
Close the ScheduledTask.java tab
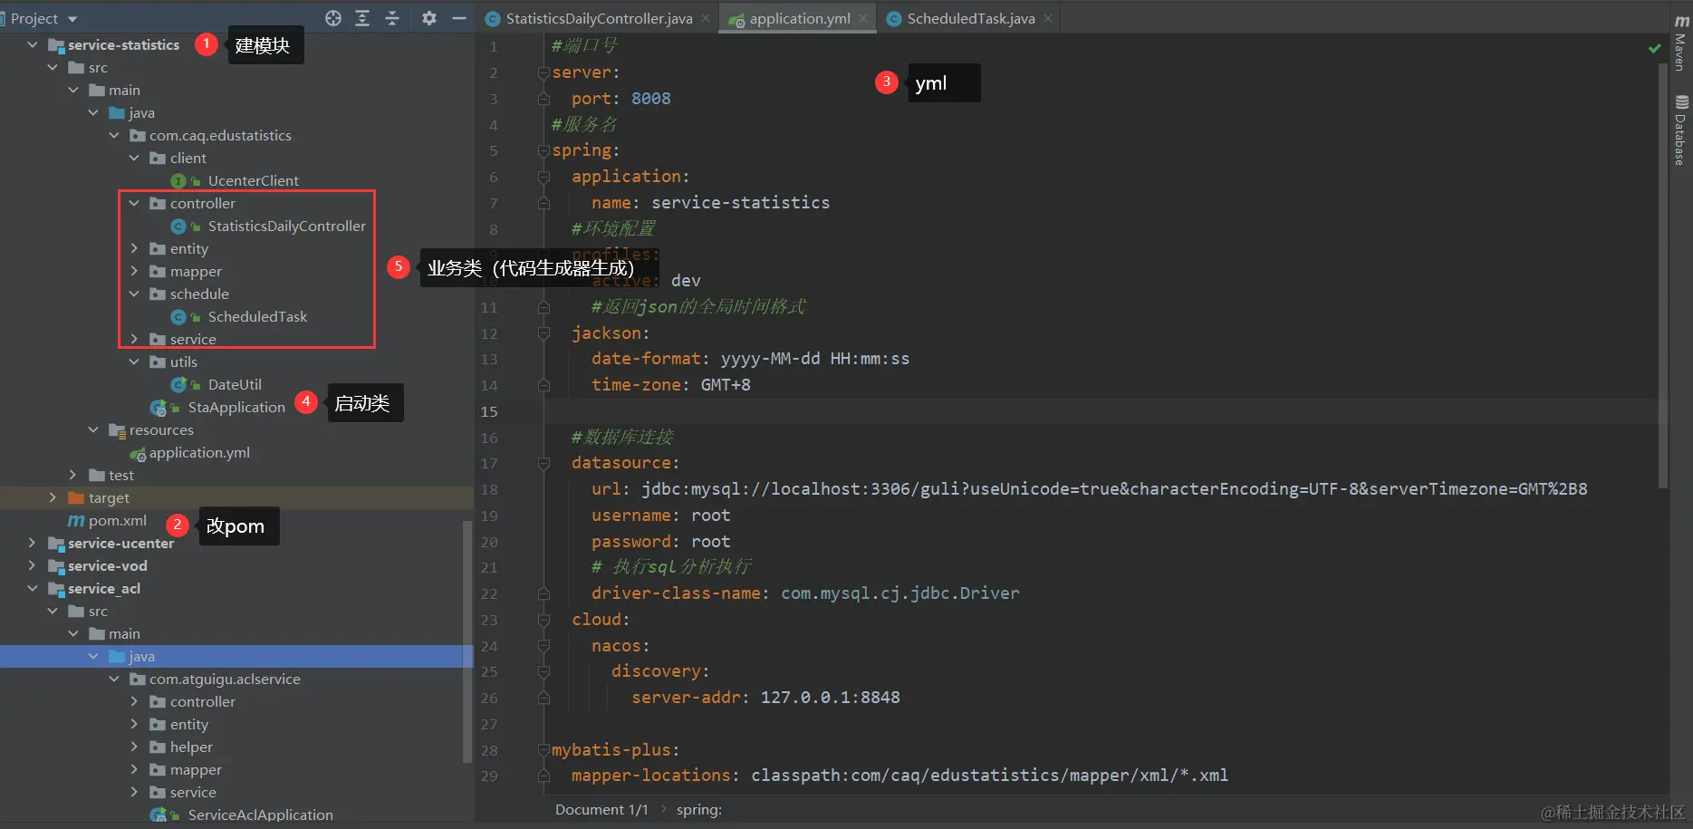tap(1048, 18)
